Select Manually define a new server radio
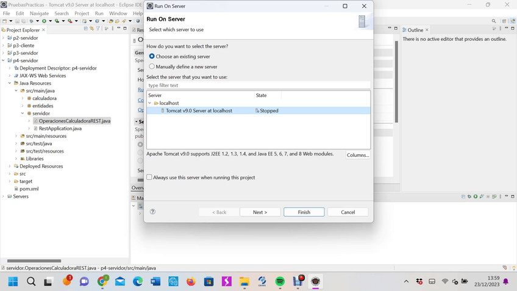Screen dimensions: 517x291 pyautogui.click(x=152, y=66)
